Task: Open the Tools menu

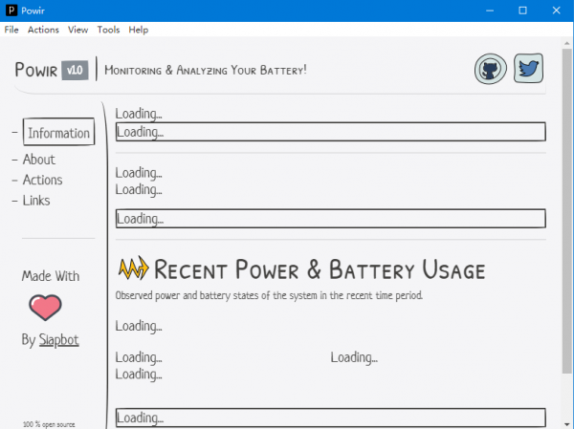Action: pyautogui.click(x=108, y=30)
